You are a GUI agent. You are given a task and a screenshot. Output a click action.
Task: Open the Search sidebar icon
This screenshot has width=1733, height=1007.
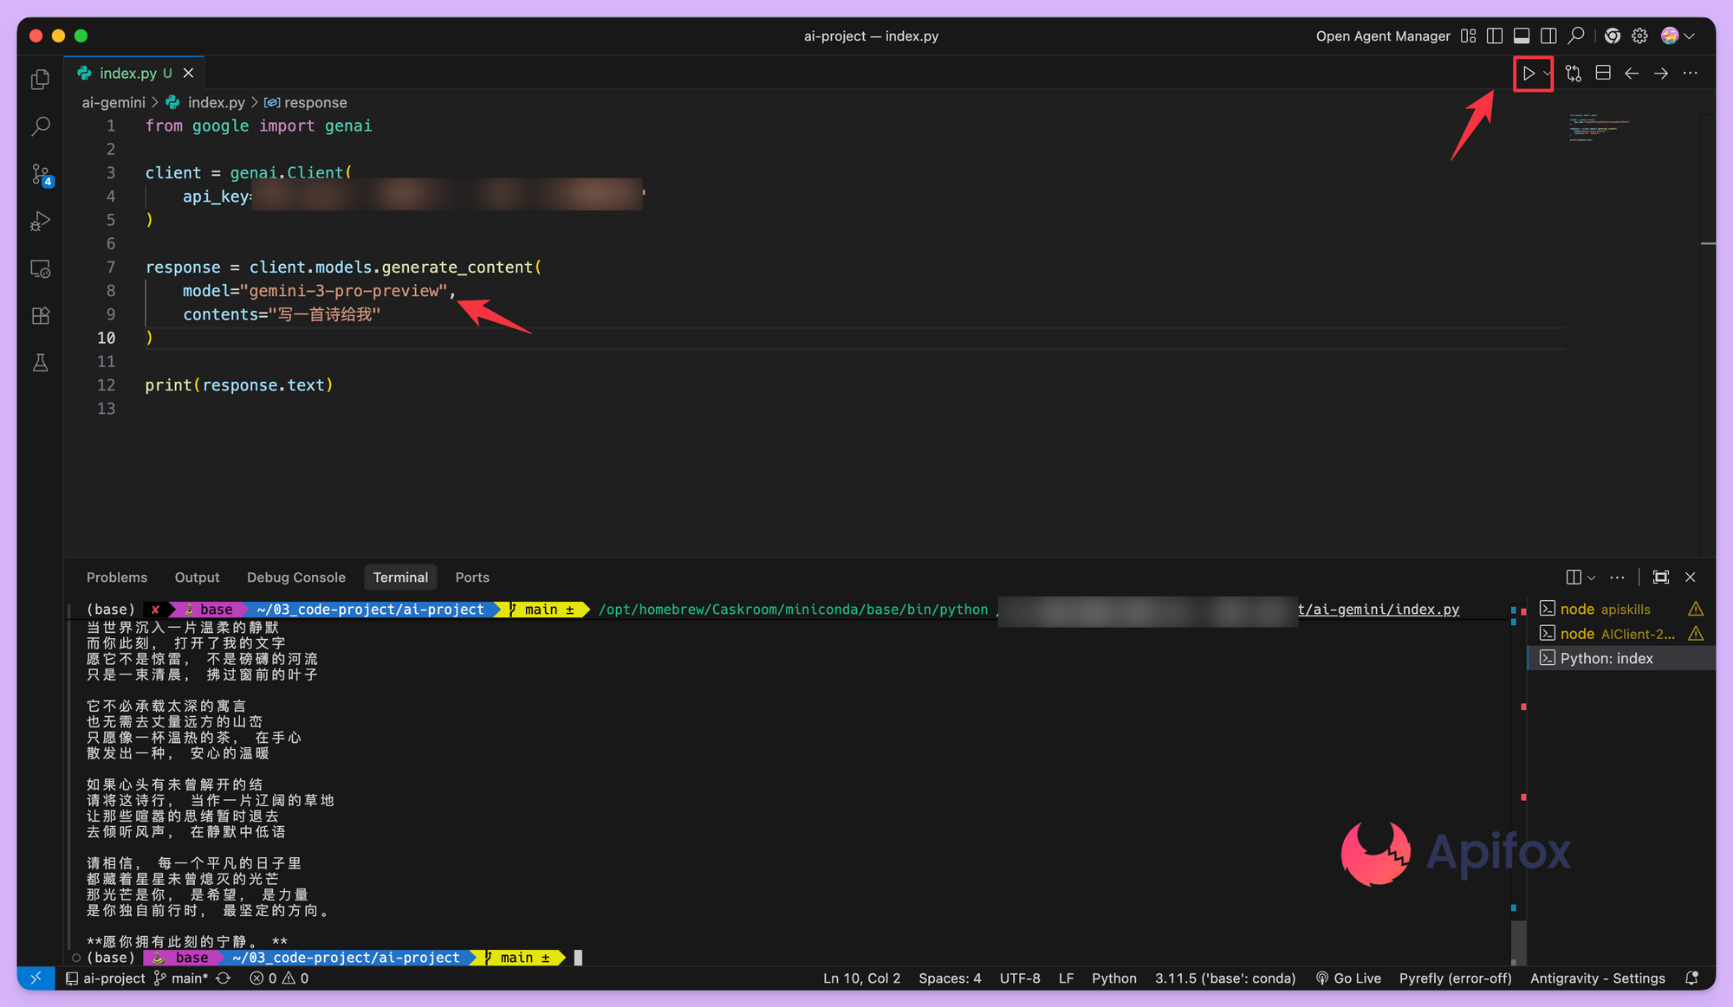click(x=40, y=126)
